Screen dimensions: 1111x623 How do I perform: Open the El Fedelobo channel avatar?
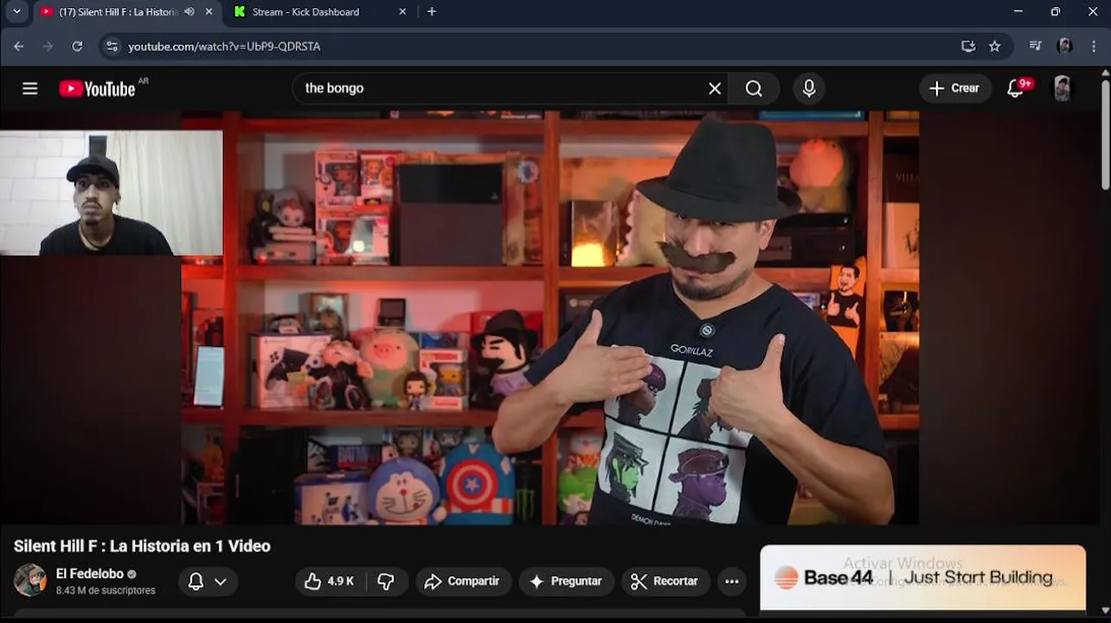pos(30,580)
